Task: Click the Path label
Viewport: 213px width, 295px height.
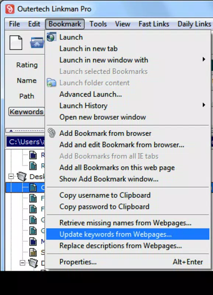Action: tap(27, 96)
